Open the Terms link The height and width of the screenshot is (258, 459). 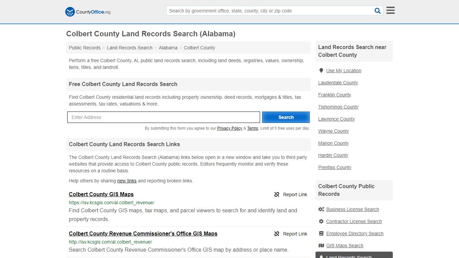pos(253,128)
